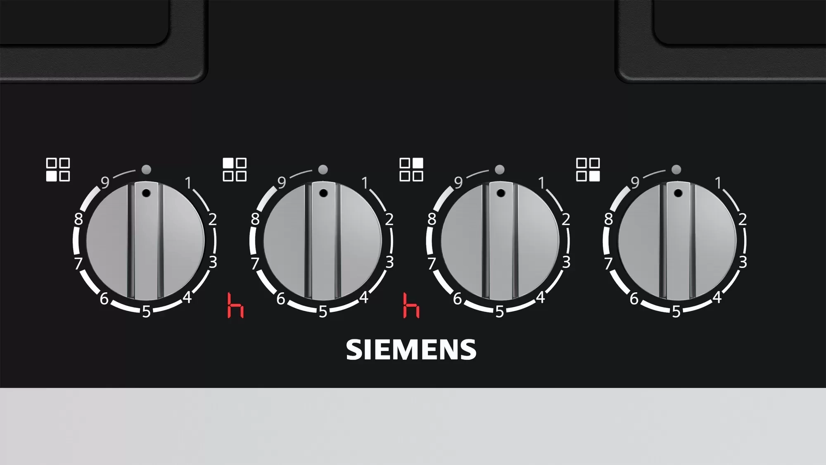Select power level 5 on first knob dial
Viewport: 826px width, 465px height.
(x=146, y=312)
